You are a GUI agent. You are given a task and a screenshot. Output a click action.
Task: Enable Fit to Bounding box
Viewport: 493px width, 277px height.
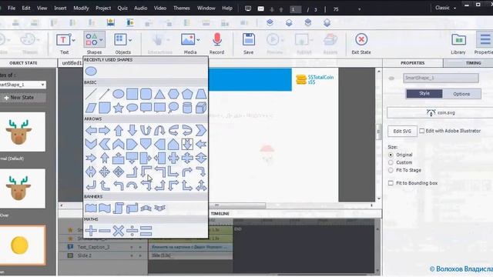coord(391,183)
